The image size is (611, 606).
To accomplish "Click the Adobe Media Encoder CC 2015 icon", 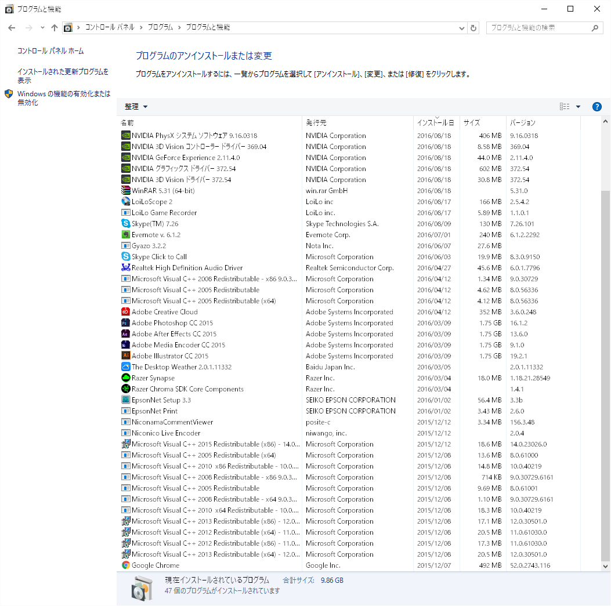I will (125, 344).
